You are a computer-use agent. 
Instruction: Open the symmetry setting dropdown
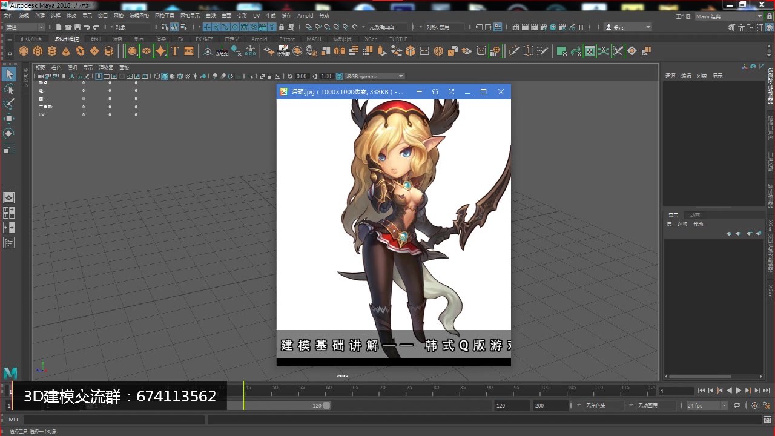click(x=444, y=27)
